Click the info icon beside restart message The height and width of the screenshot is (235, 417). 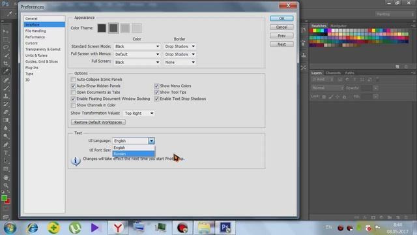pos(76,161)
